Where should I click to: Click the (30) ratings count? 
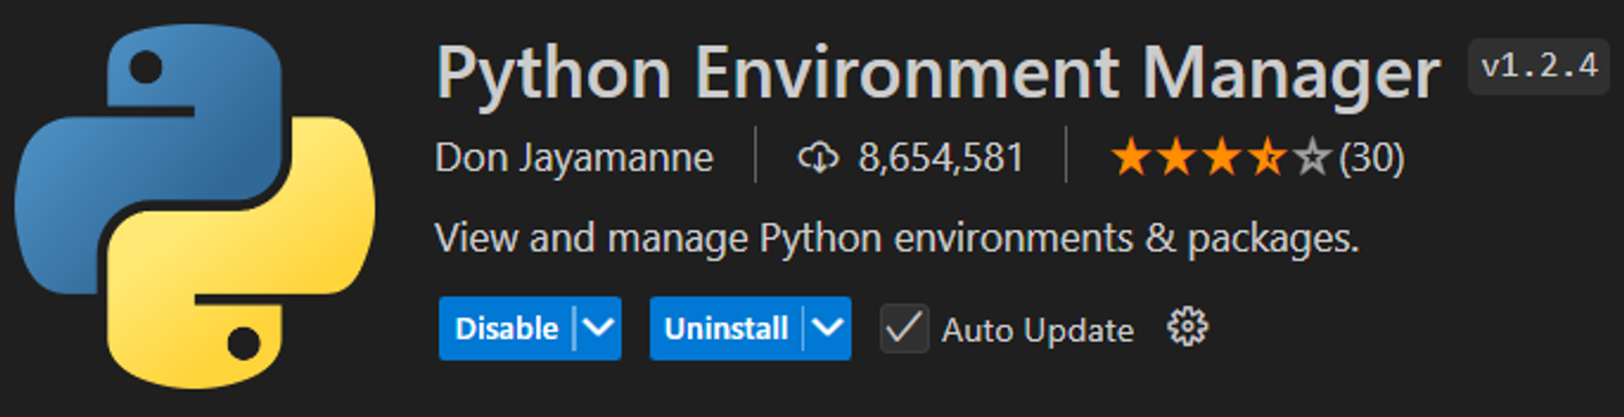click(x=1371, y=157)
